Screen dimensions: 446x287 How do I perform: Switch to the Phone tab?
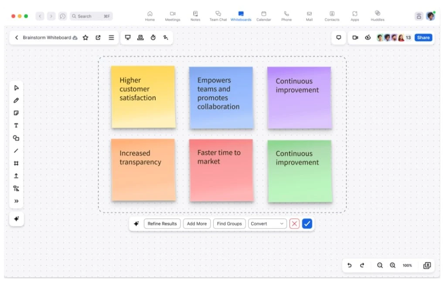click(x=286, y=16)
